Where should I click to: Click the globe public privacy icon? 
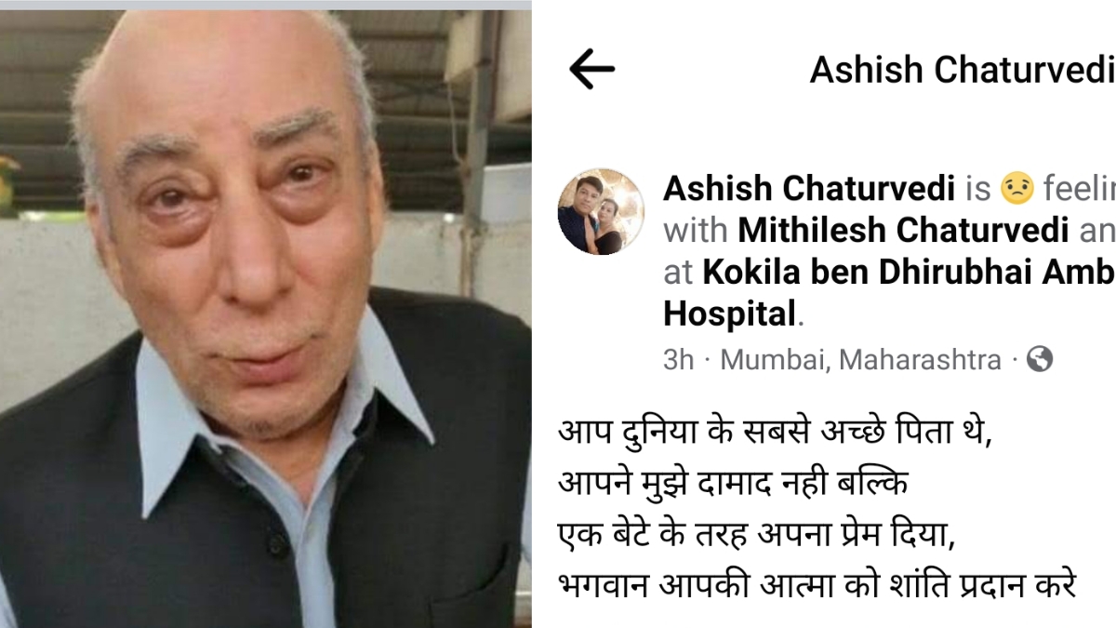tap(1041, 359)
